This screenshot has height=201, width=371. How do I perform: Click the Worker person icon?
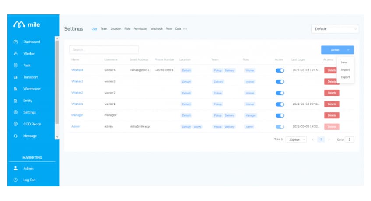click(16, 54)
